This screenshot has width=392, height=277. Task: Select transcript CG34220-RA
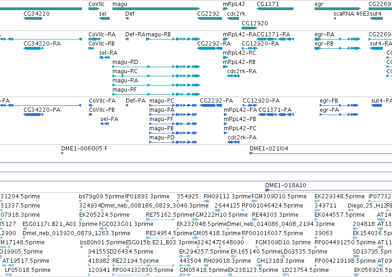click(x=42, y=43)
